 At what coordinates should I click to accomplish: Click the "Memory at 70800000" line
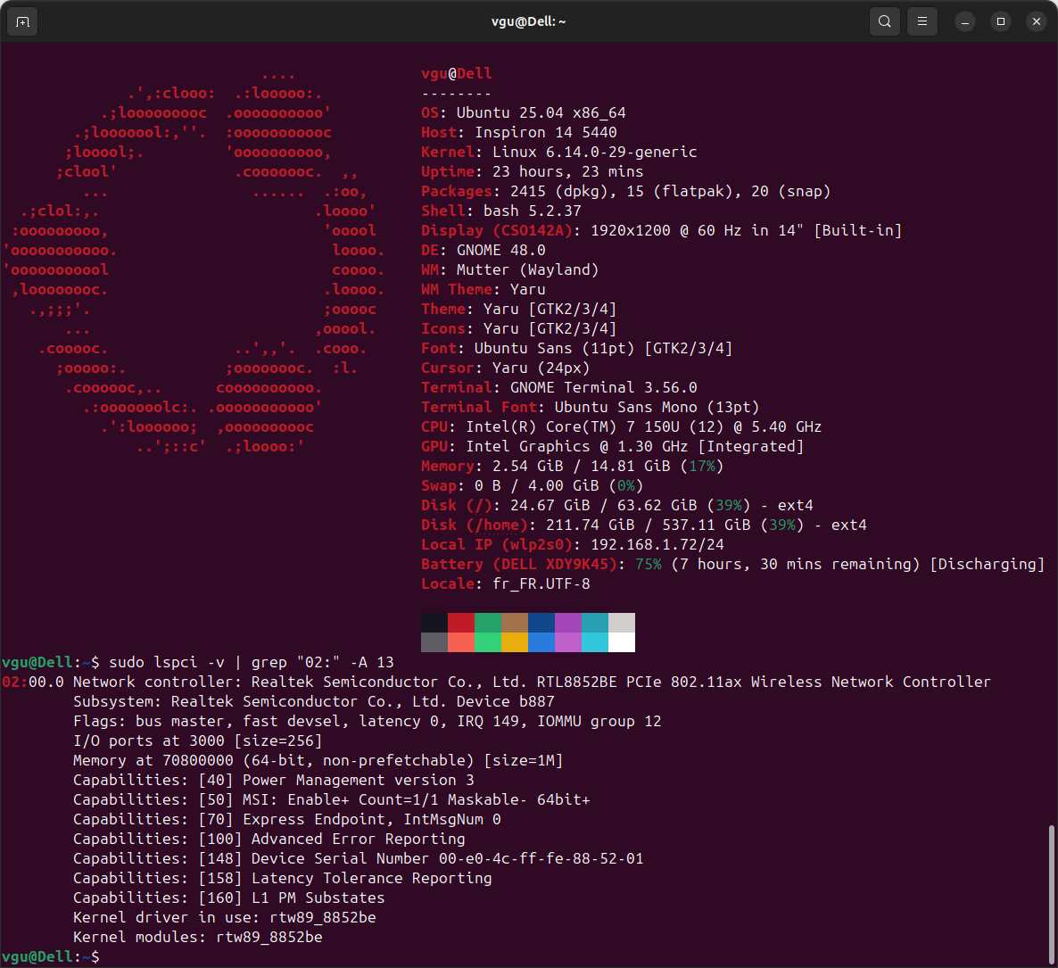(318, 760)
